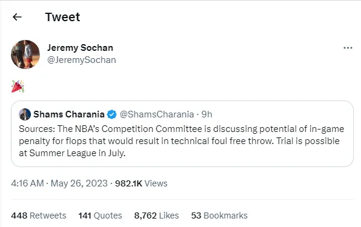This screenshot has width=361, height=227.
Task: Open Jeremy Sochan's profile picture
Action: tap(25, 54)
